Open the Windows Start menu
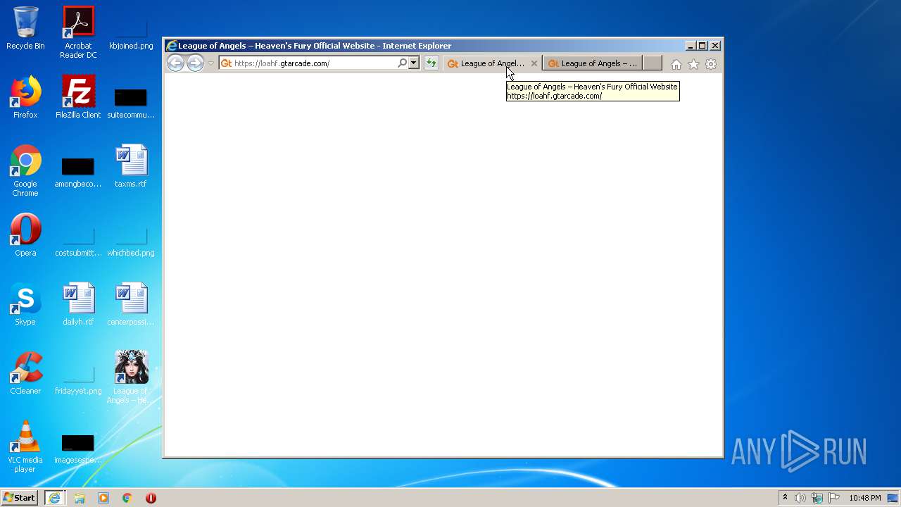The height and width of the screenshot is (507, 901). (x=20, y=498)
